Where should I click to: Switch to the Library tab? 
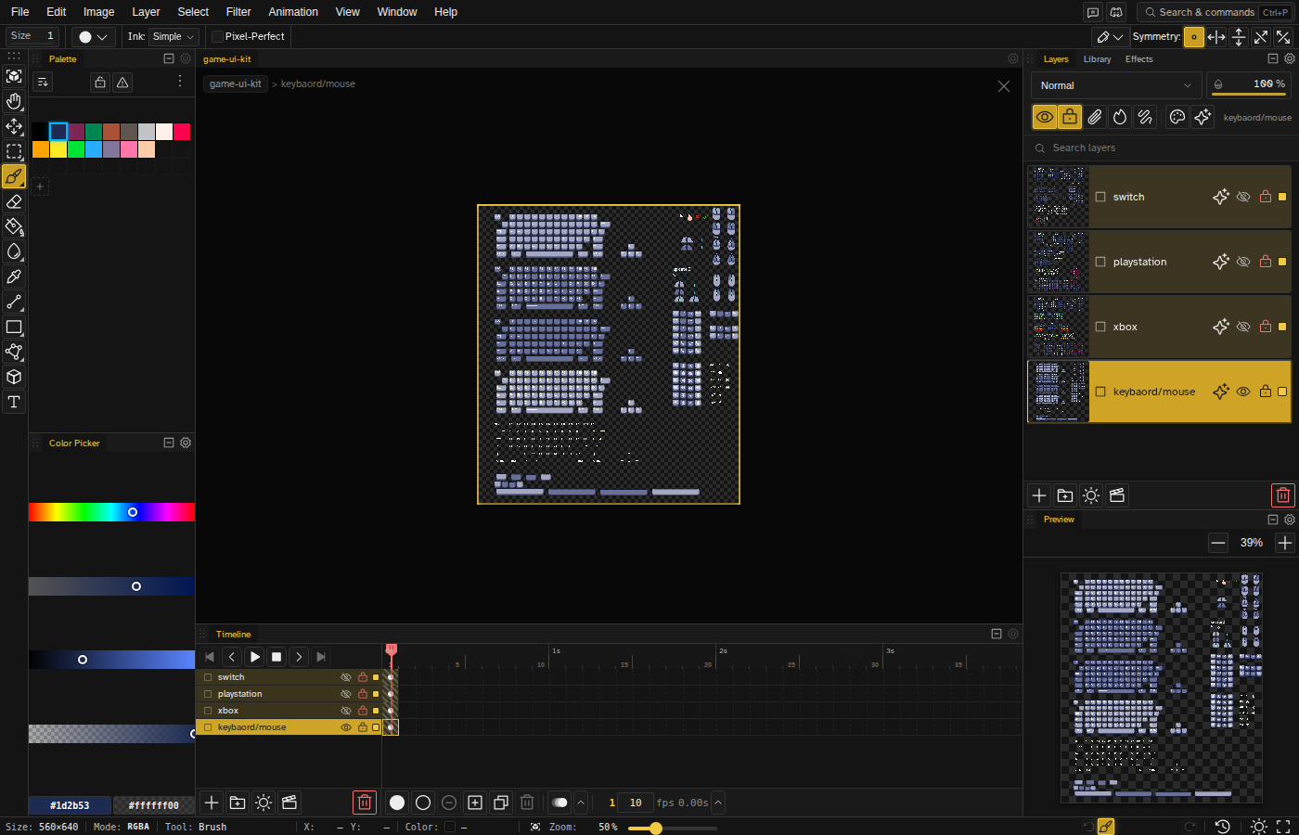1097,59
